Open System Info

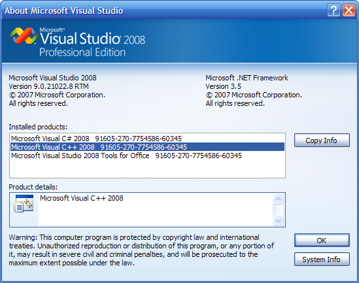click(x=322, y=259)
